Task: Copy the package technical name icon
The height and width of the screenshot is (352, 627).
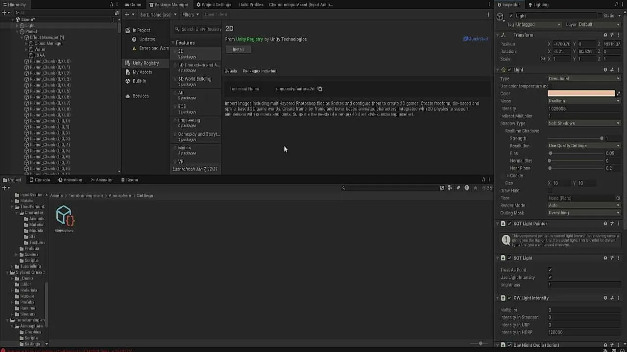Action: (x=320, y=89)
